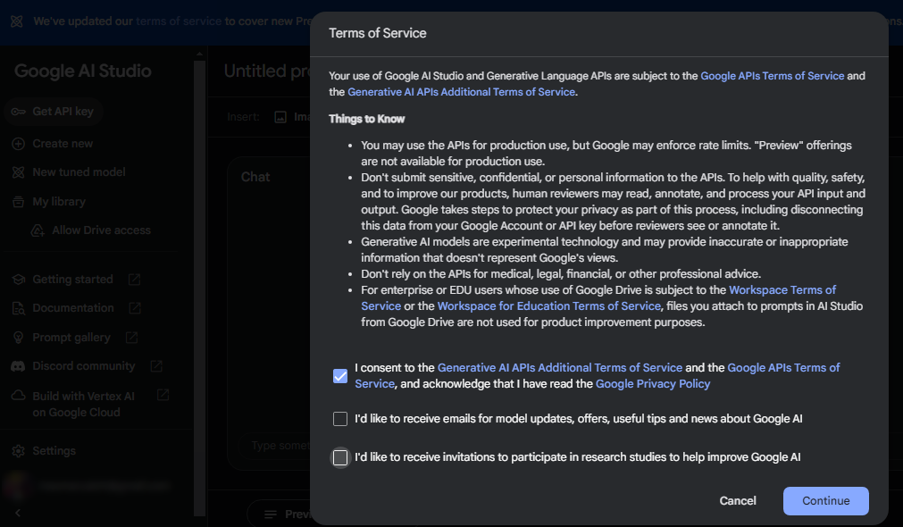The width and height of the screenshot is (903, 527).
Task: Check the receive emails for model updates box
Action: pyautogui.click(x=340, y=419)
